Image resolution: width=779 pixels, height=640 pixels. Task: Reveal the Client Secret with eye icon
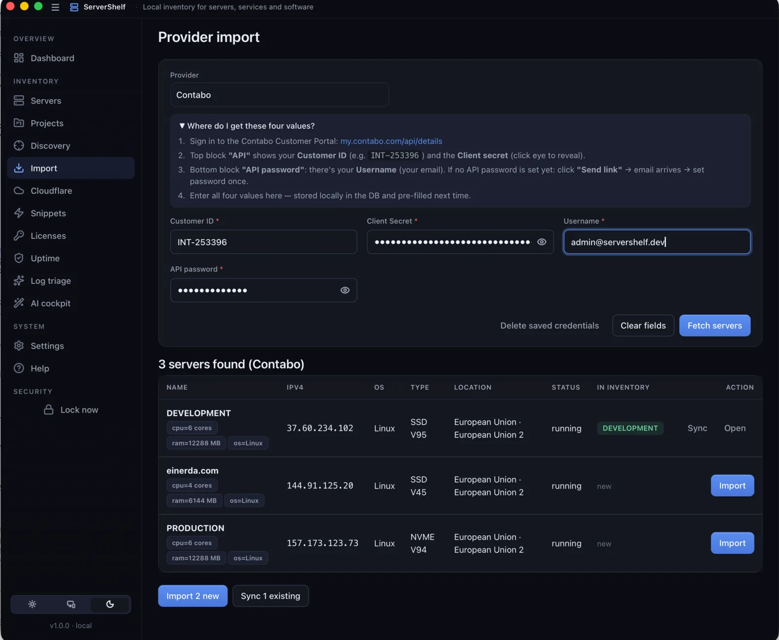pyautogui.click(x=542, y=242)
